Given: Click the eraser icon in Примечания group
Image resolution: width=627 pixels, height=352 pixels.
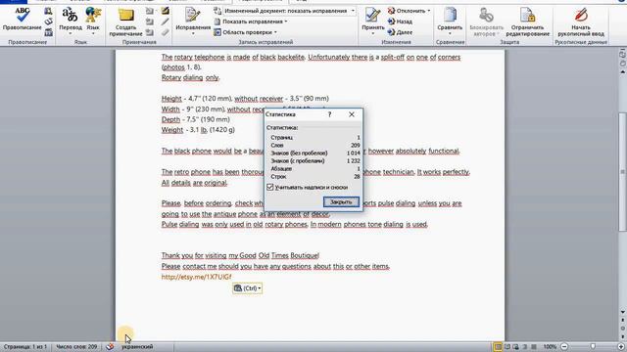Looking at the screenshot, I should [x=166, y=32].
